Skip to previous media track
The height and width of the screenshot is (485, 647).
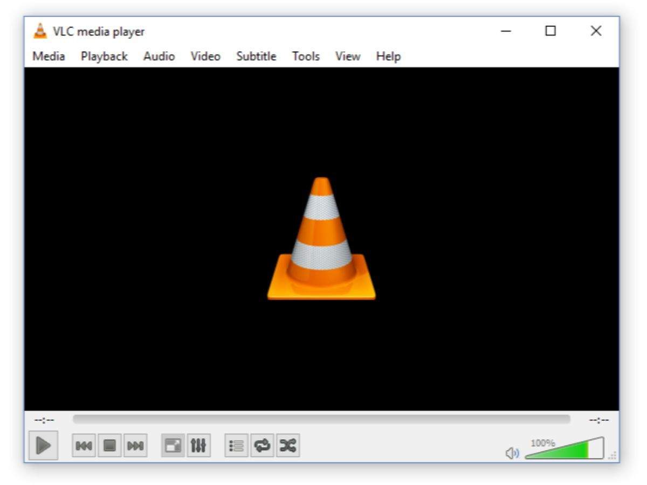pos(84,446)
